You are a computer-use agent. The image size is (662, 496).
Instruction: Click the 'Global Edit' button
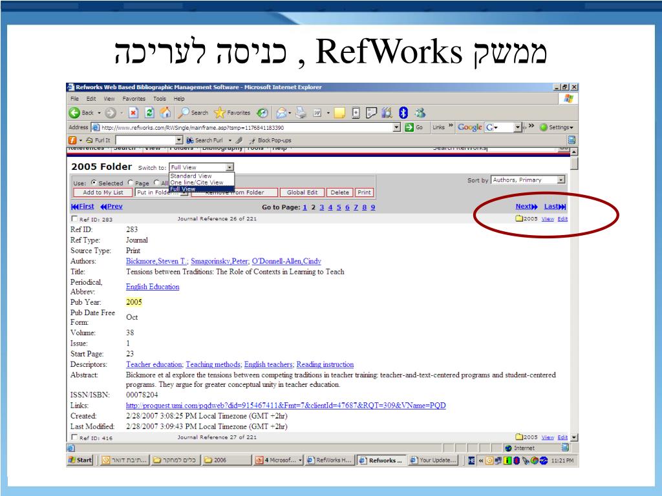pos(303,192)
